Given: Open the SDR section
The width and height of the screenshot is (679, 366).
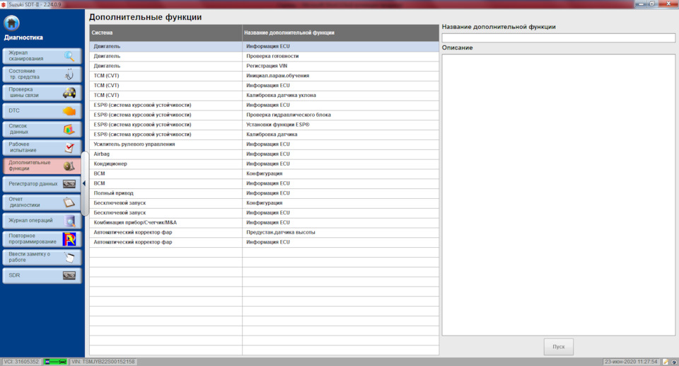Looking at the screenshot, I should pos(41,275).
